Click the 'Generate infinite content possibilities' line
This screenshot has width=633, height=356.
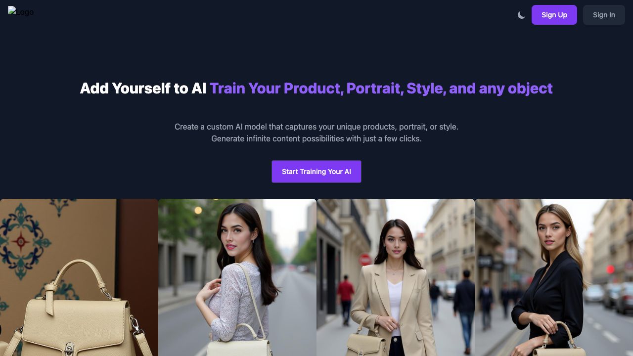click(316, 138)
